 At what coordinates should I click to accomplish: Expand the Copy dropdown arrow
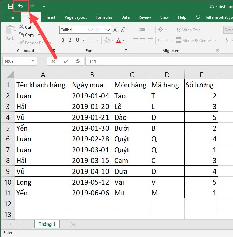39,35
